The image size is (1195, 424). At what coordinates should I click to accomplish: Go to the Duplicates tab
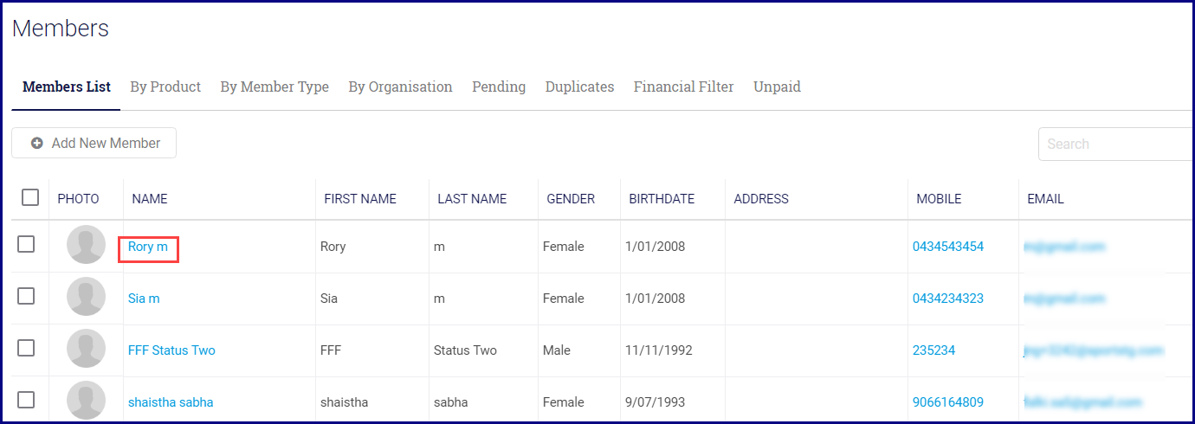[x=579, y=87]
